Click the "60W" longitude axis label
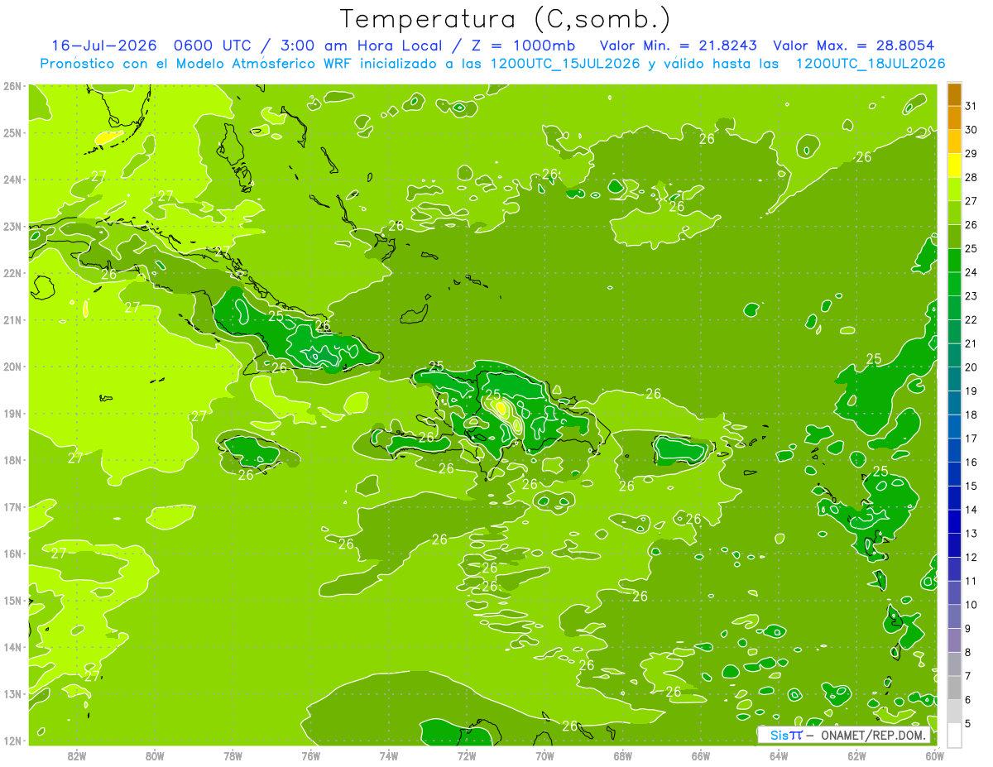This screenshot has width=993, height=767. point(935,755)
